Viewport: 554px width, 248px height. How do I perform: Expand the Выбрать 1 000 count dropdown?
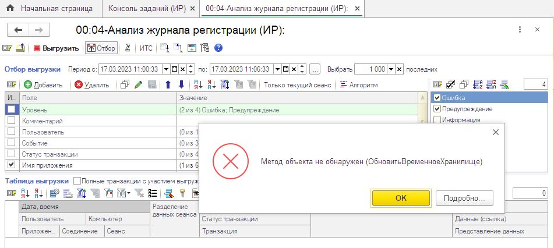pos(391,69)
